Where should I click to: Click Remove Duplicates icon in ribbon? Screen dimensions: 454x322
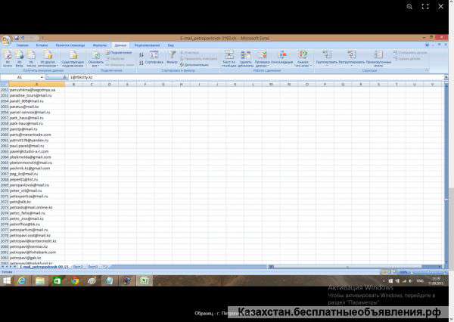point(246,56)
